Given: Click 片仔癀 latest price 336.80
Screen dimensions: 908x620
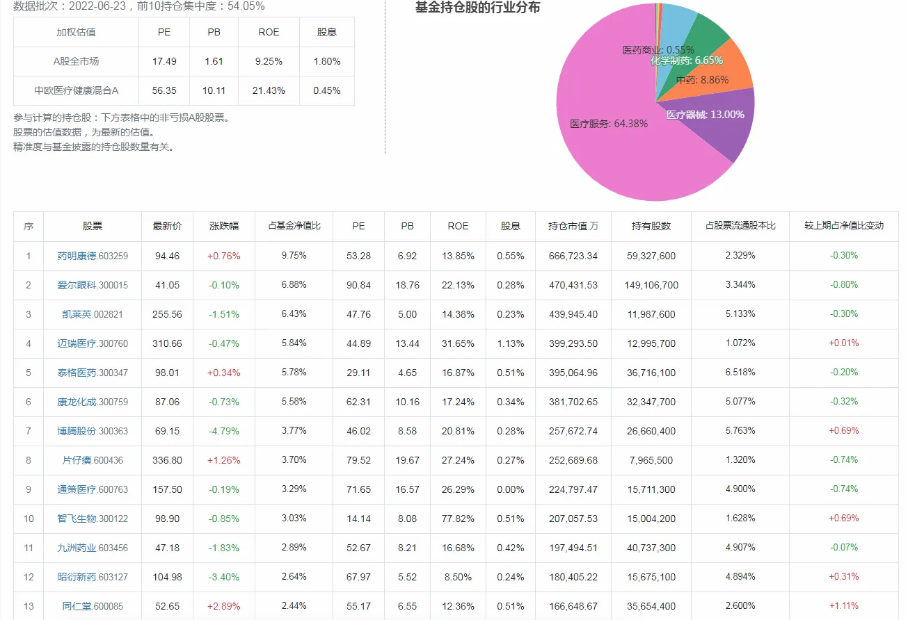Looking at the screenshot, I should pos(167,460).
